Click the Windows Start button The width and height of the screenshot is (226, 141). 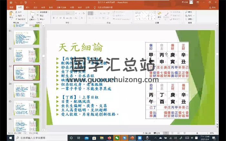pyautogui.click(x=4, y=138)
